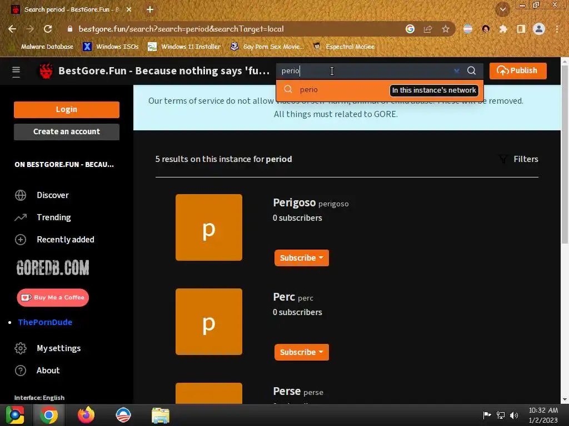Click the Recently added plus icon
This screenshot has height=426, width=569.
(21, 240)
